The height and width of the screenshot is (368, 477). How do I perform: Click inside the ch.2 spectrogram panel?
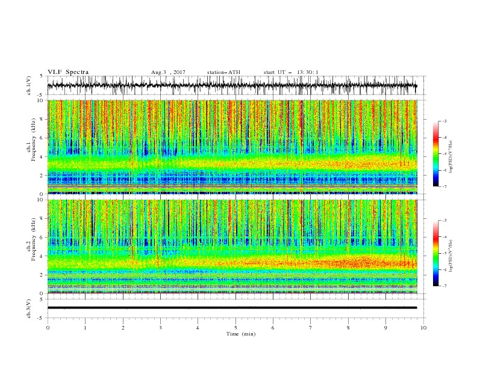pos(232,247)
